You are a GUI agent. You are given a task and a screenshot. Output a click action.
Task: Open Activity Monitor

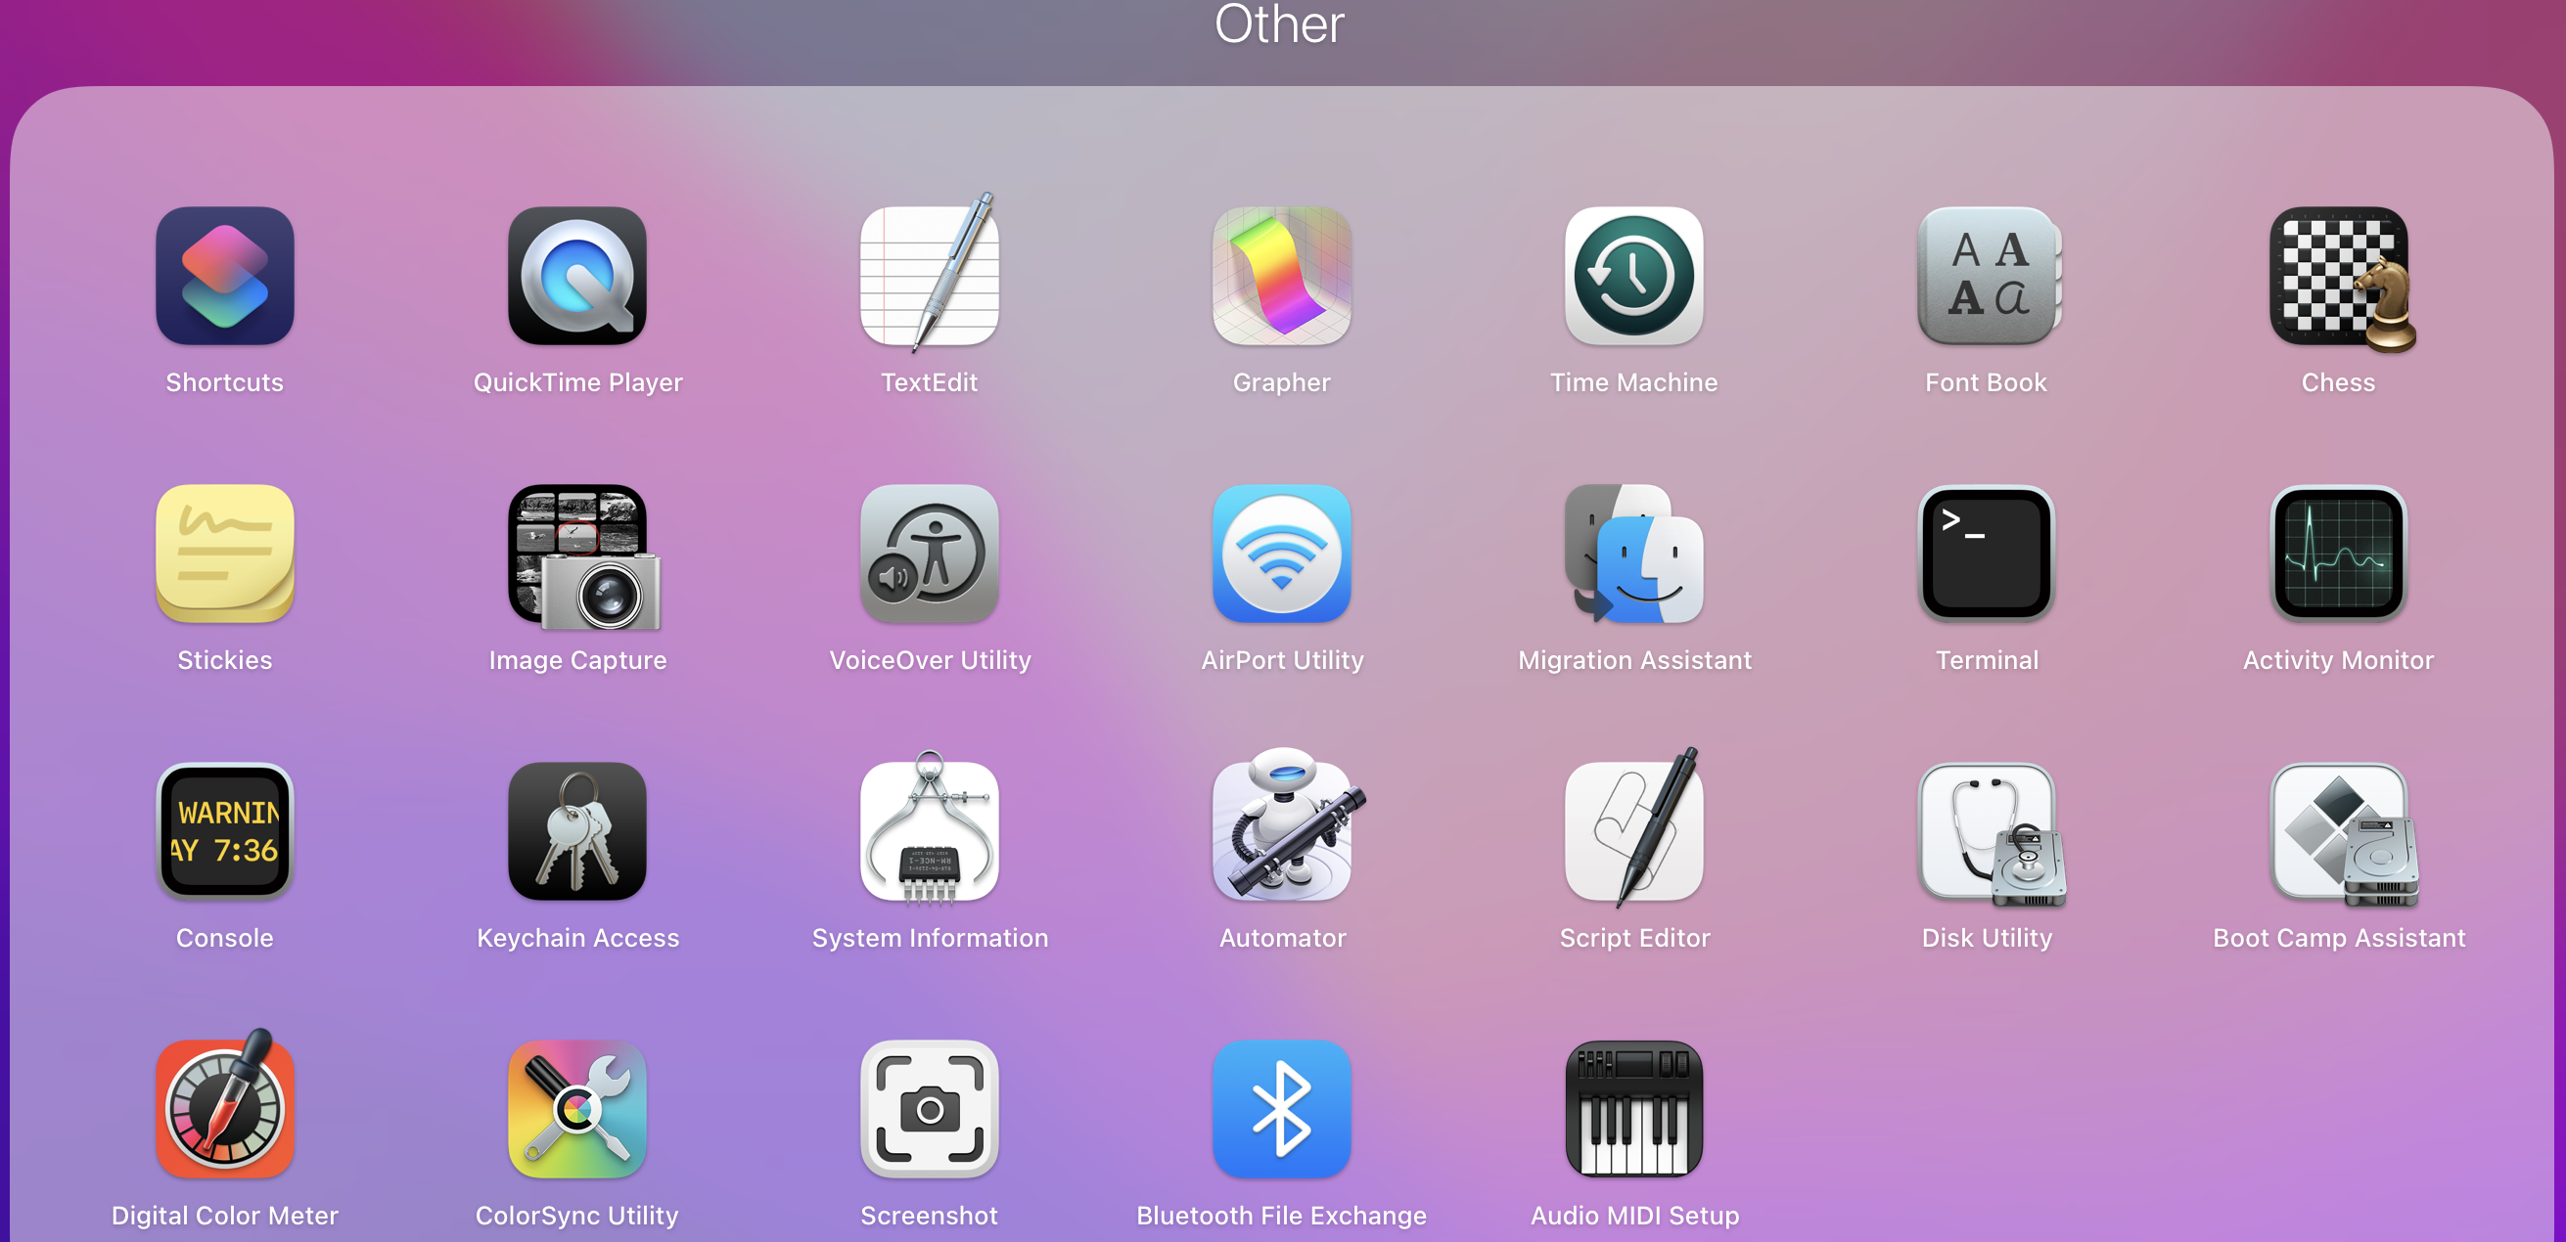[x=2338, y=554]
